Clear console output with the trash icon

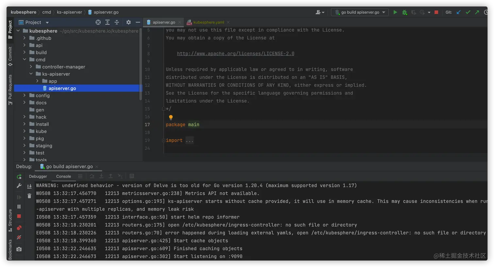pyautogui.click(x=29, y=196)
